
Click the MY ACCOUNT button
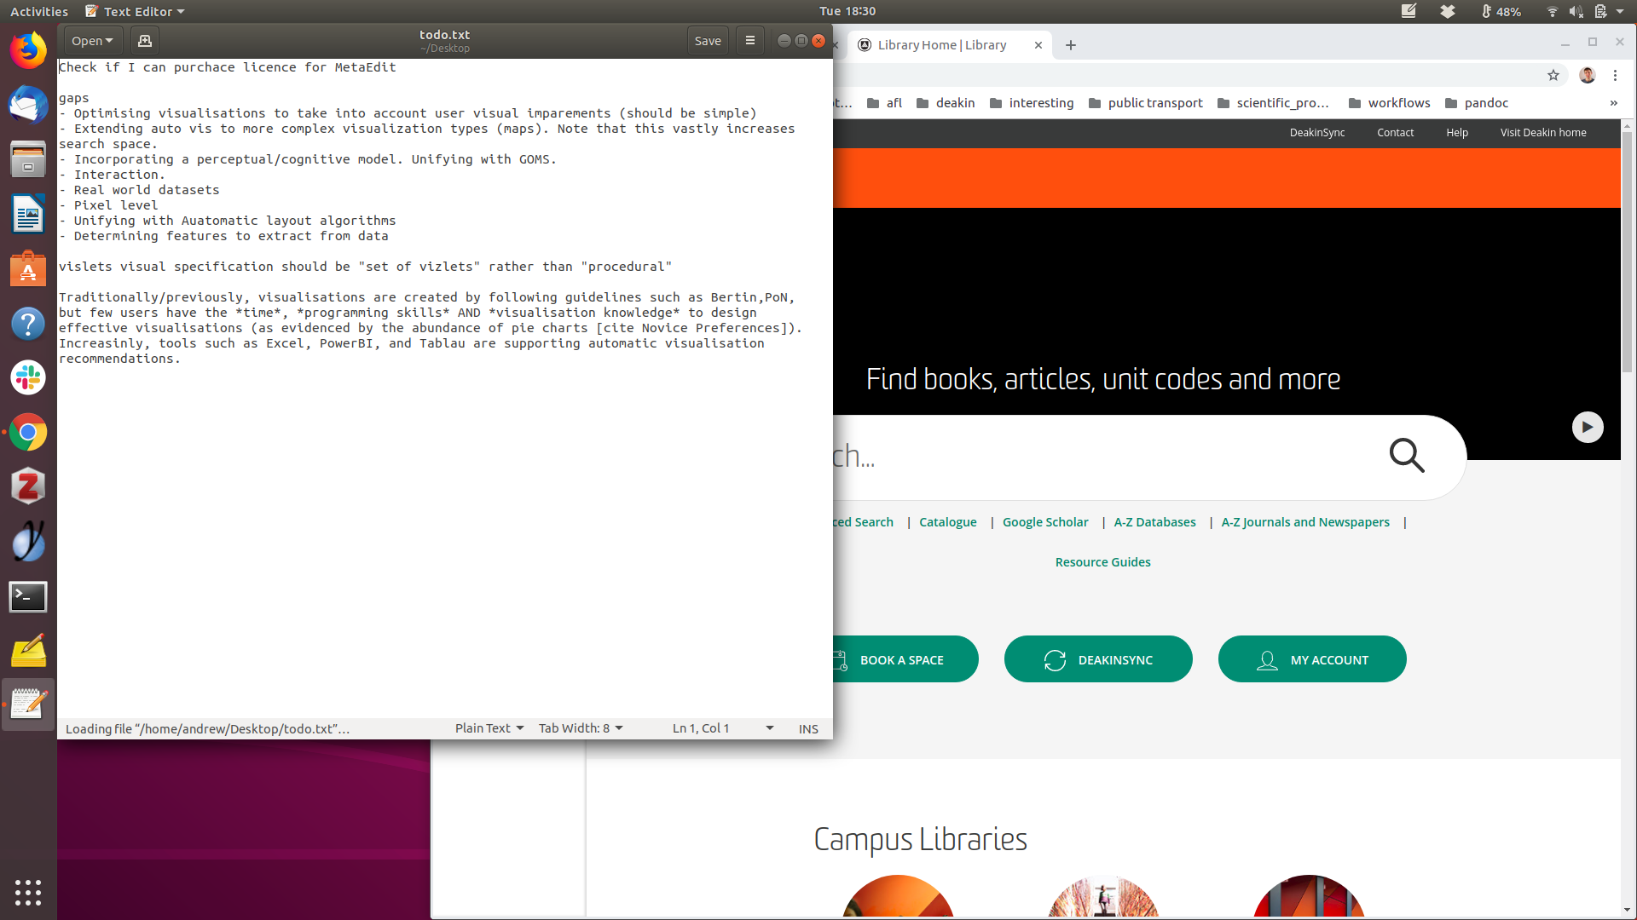[x=1312, y=660]
